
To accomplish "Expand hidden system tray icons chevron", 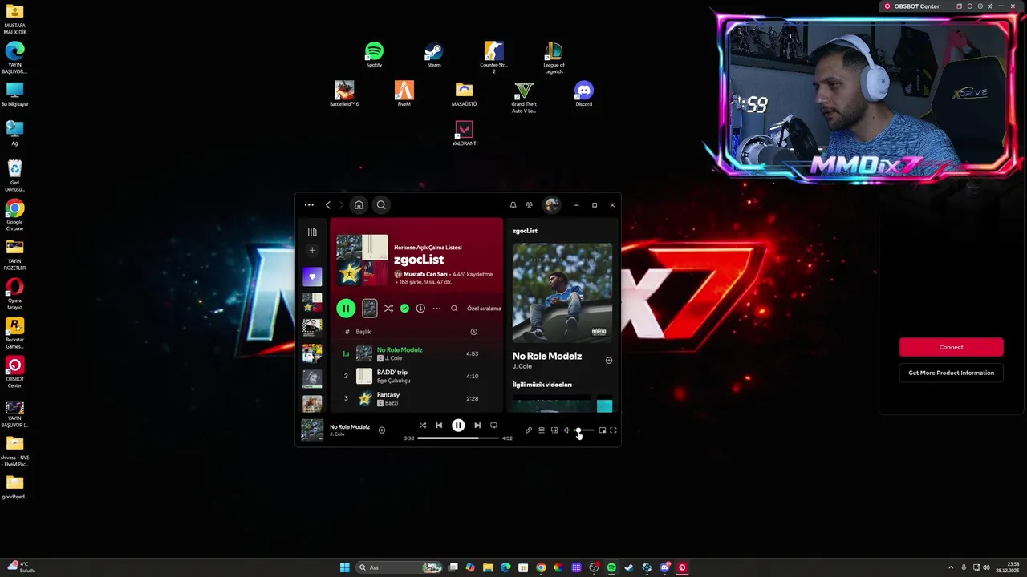I will [952, 567].
